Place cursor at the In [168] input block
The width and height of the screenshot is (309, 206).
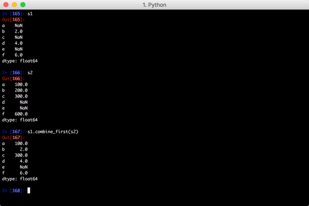29,191
